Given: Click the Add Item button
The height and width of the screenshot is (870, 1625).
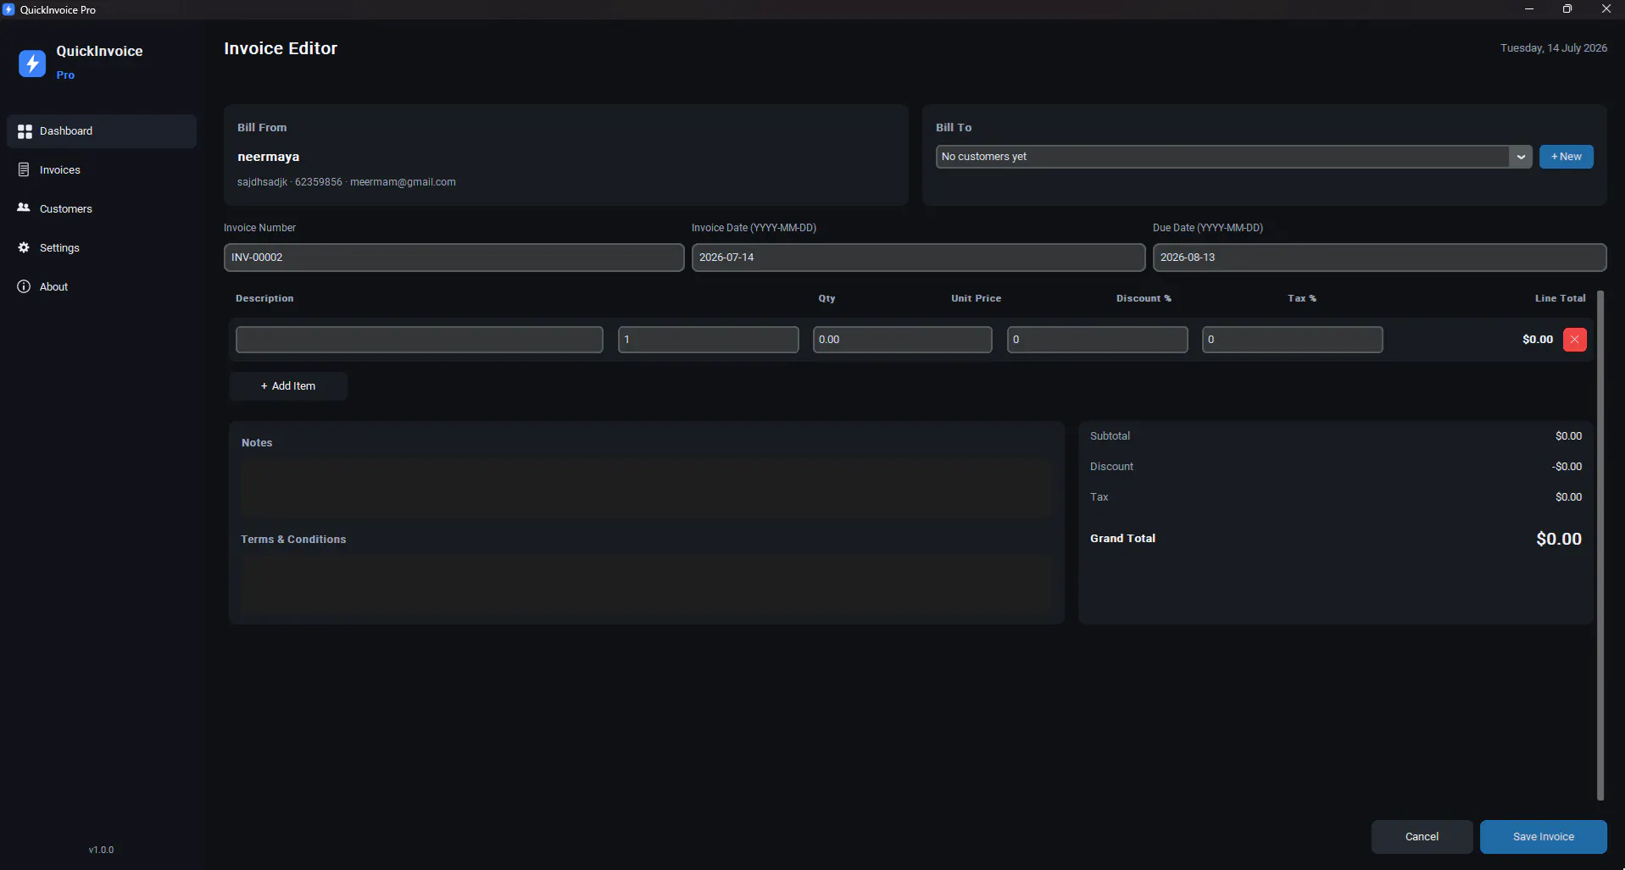Looking at the screenshot, I should pyautogui.click(x=288, y=386).
